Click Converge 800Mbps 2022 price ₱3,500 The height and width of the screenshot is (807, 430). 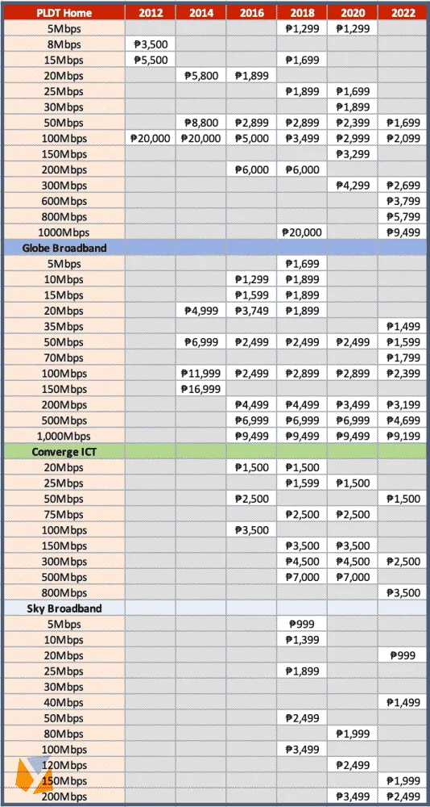(x=403, y=592)
